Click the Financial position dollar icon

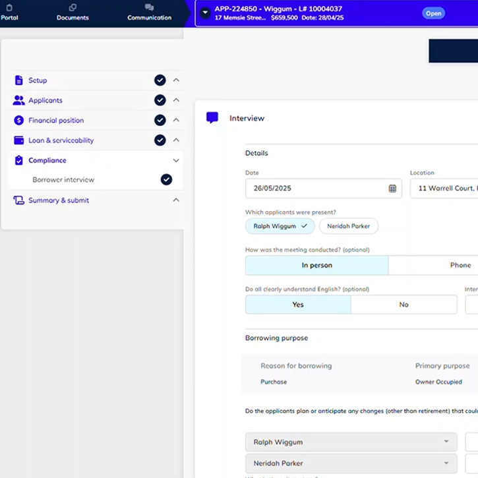click(x=18, y=121)
